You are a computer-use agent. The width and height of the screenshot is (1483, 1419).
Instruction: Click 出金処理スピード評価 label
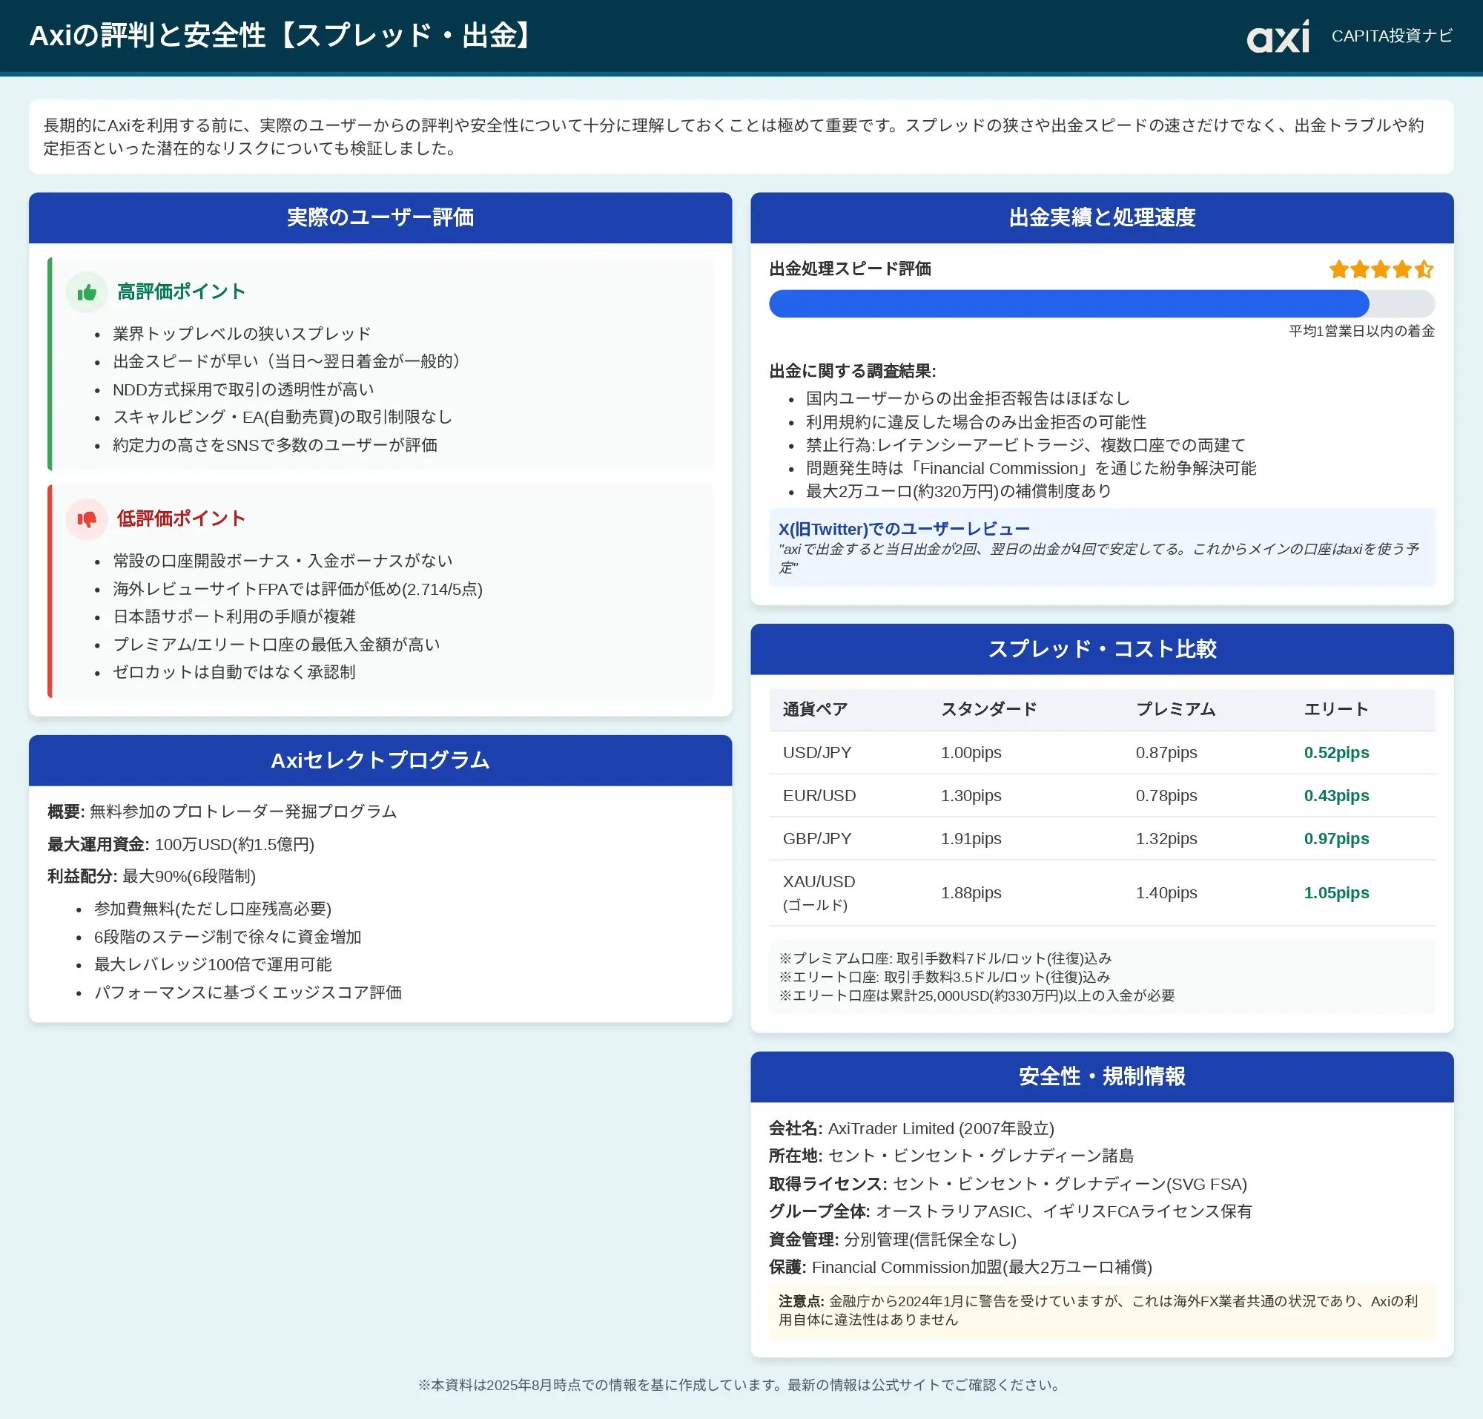[850, 269]
